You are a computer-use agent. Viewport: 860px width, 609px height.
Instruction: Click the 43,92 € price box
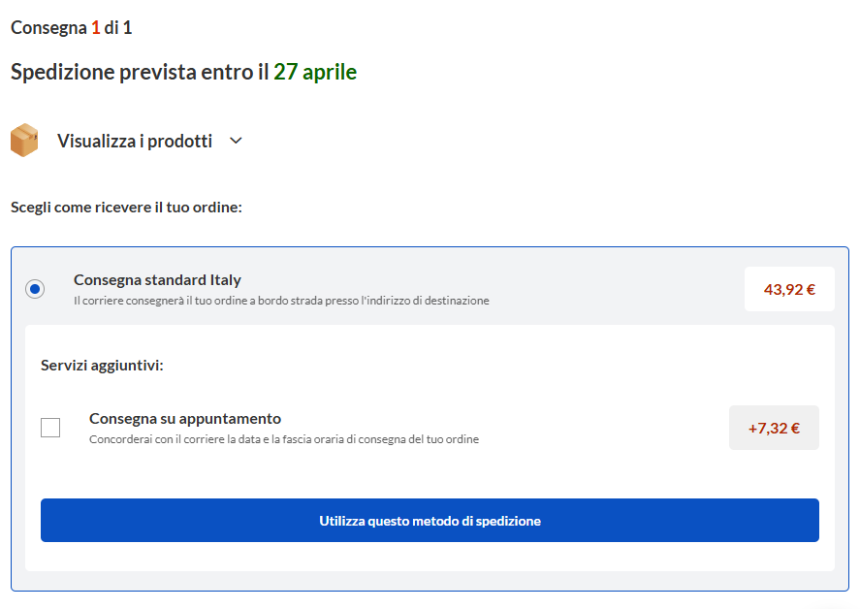pyautogui.click(x=789, y=289)
